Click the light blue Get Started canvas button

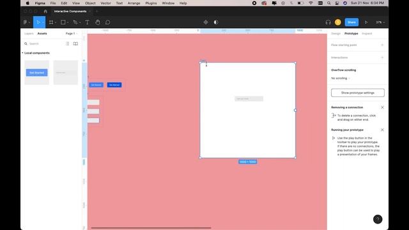pos(96,85)
